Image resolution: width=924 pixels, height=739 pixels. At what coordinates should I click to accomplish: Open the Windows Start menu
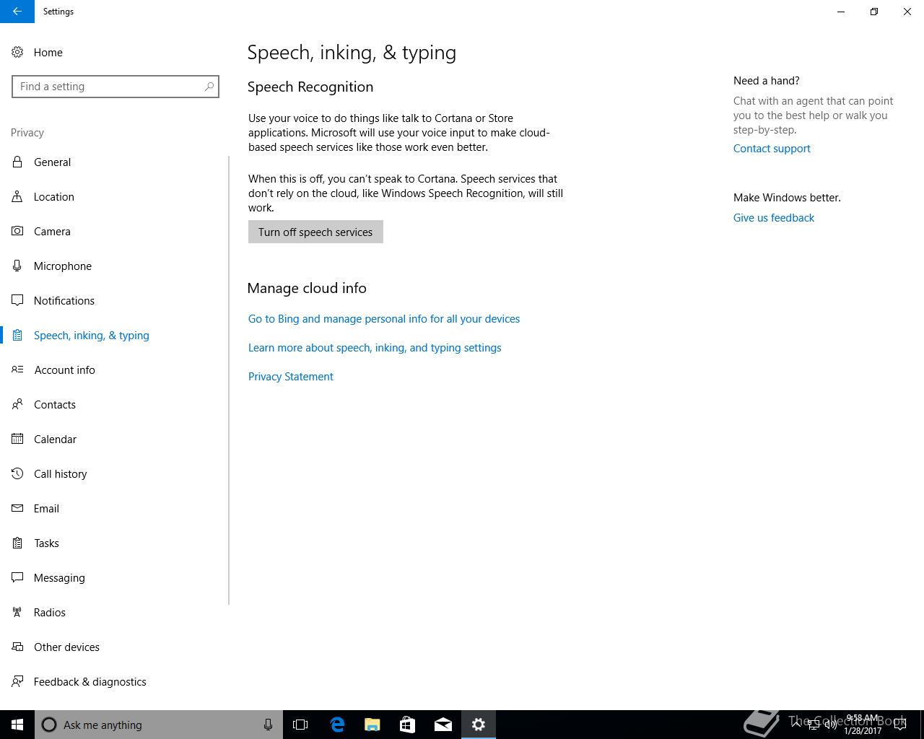(17, 725)
